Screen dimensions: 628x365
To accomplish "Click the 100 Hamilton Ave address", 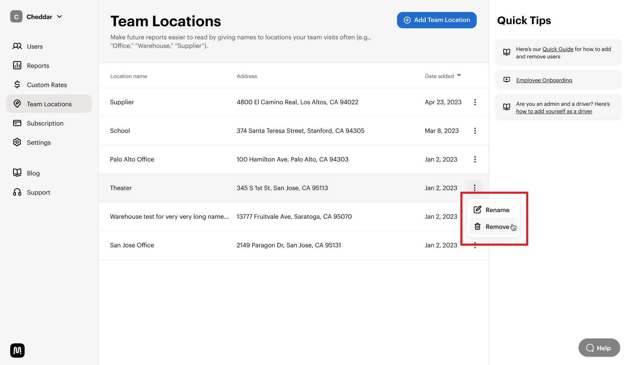I will click(x=292, y=159).
